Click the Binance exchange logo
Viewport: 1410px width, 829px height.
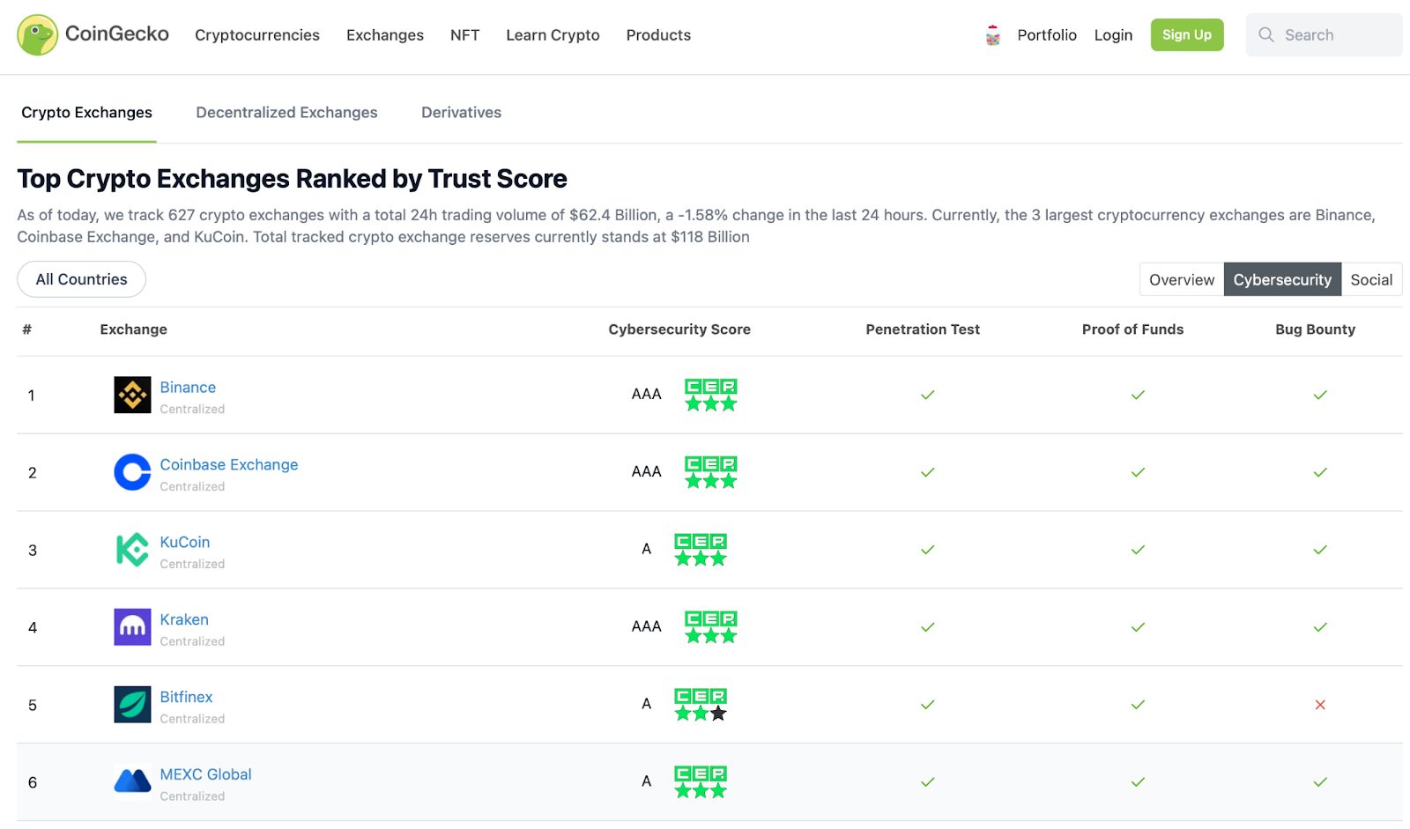pyautogui.click(x=132, y=395)
